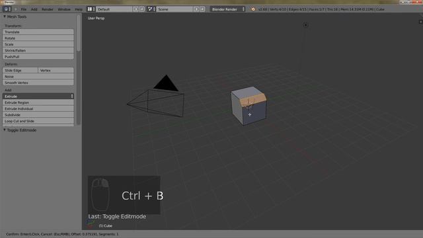Delete the Default screen layout with X icon
Screen dimensions: 423x238
pos(142,9)
